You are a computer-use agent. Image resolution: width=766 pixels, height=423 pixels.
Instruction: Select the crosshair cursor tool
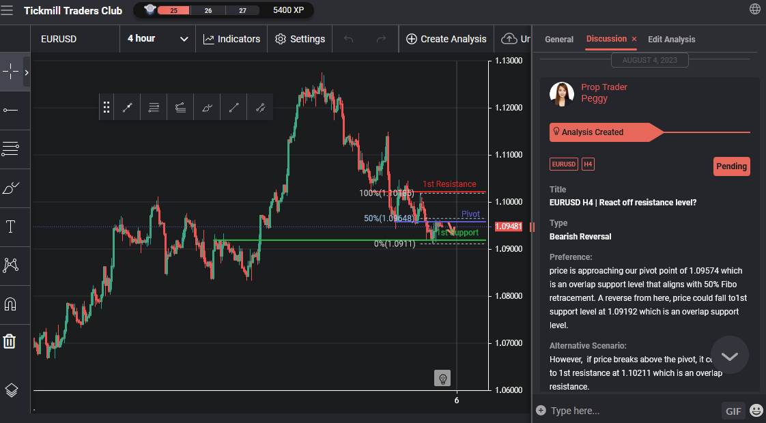pos(10,72)
